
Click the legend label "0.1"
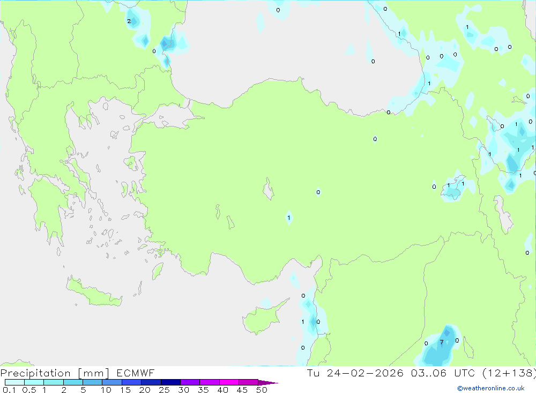pos(9,390)
